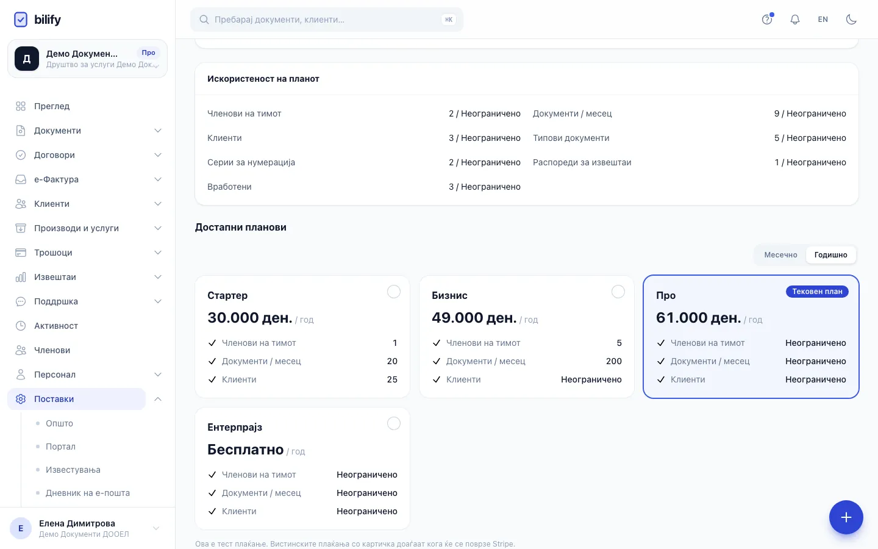Click the Извештаи chart icon

[21, 277]
